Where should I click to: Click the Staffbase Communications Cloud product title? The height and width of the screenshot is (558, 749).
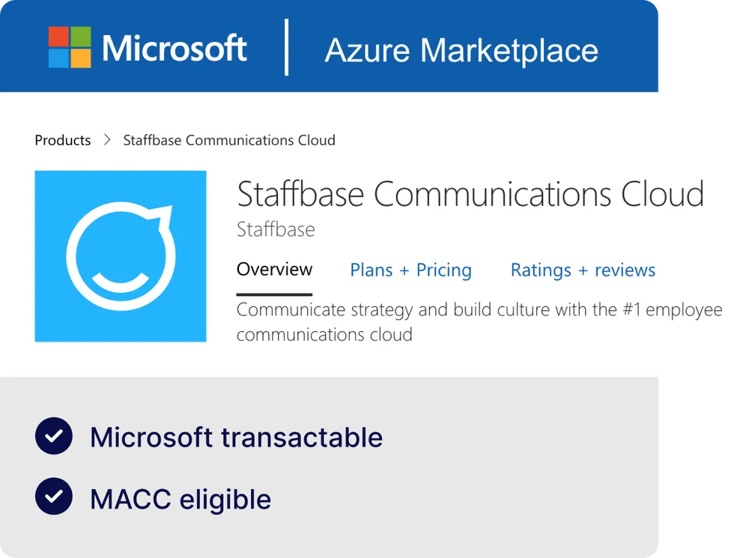[x=470, y=194]
